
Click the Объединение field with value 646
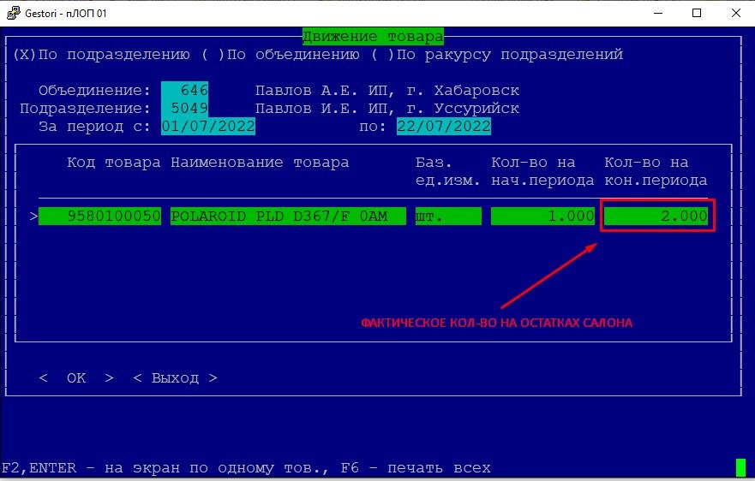pyautogui.click(x=185, y=91)
